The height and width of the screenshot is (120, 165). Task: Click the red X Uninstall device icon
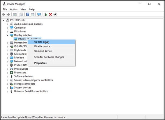51,14
